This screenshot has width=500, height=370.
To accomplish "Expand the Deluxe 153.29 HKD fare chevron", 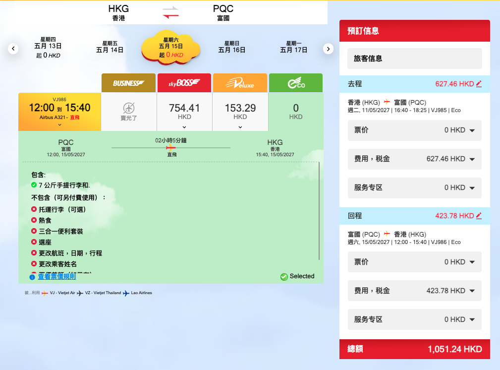I will [240, 127].
